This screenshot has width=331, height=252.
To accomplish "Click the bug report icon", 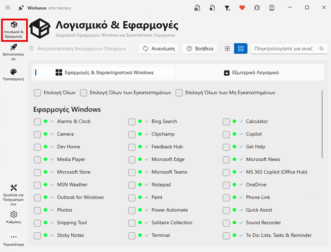I will [257, 8].
